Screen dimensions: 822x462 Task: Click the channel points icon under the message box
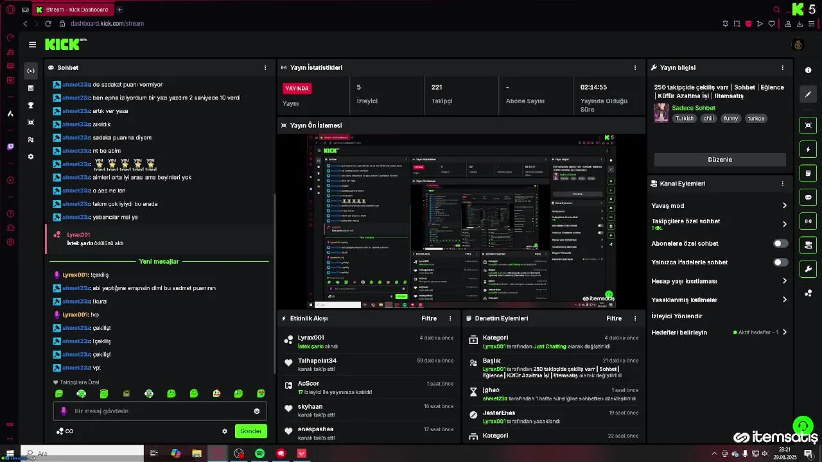(x=60, y=431)
